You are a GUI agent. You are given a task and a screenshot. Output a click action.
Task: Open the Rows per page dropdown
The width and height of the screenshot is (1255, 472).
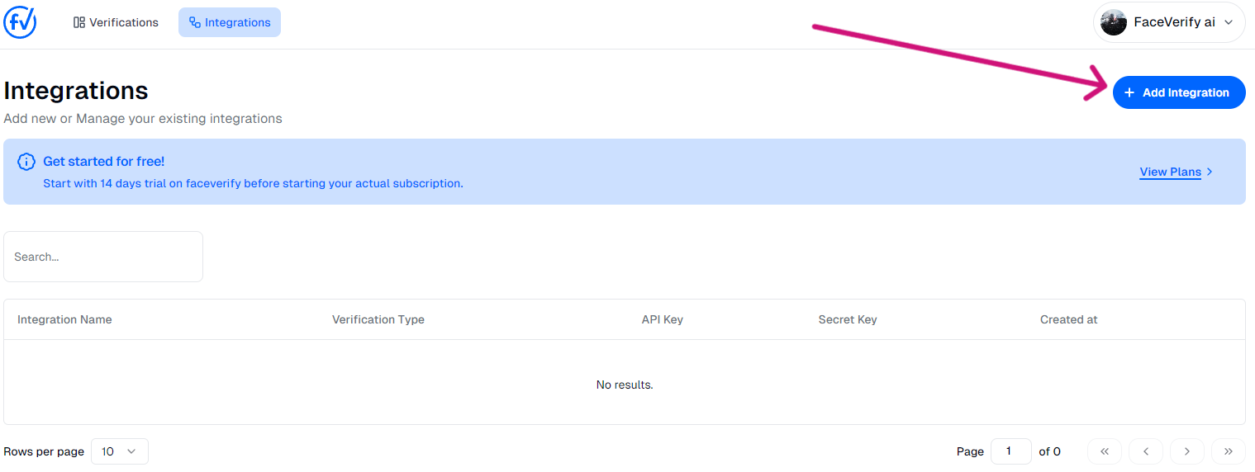(x=119, y=451)
